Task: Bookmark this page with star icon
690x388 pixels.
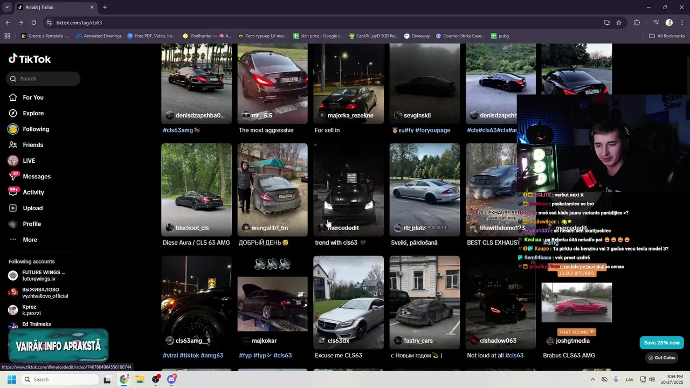Action: pos(619,23)
